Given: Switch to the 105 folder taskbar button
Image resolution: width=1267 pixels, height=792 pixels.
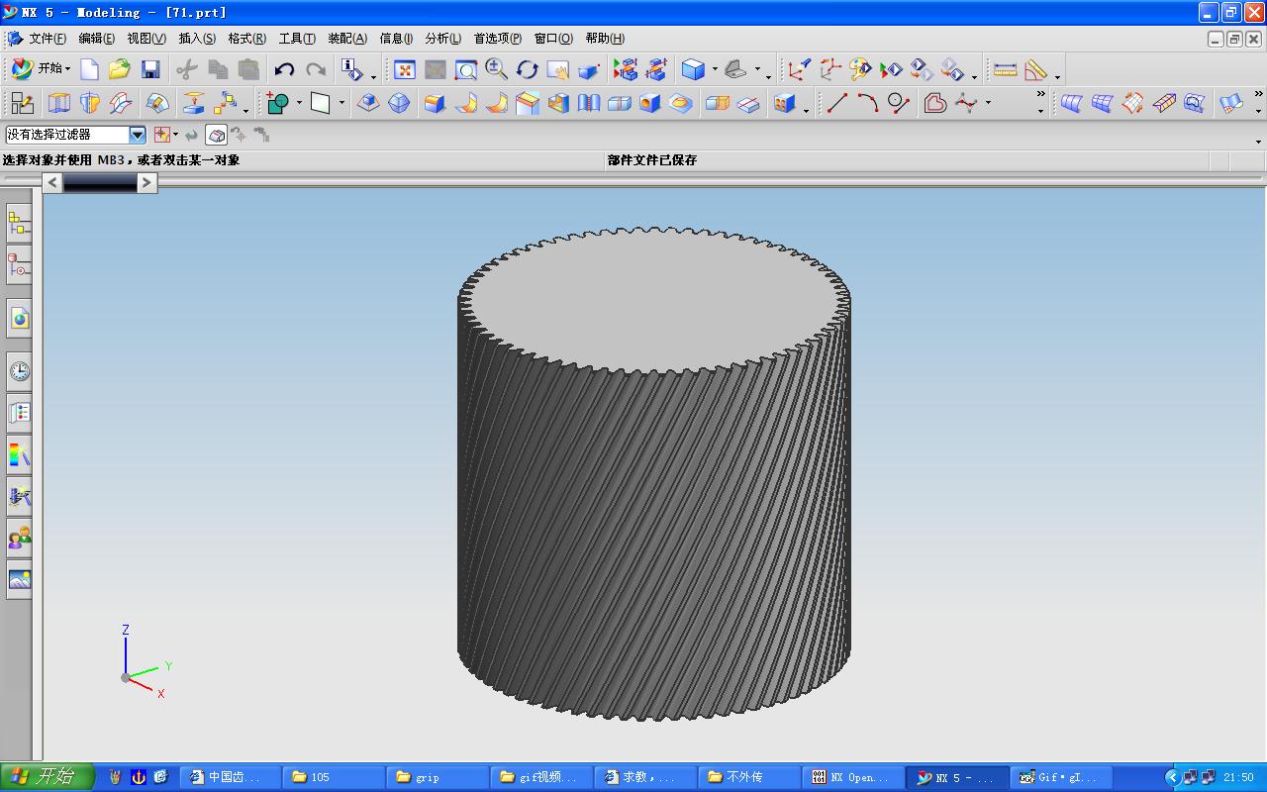Looking at the screenshot, I should (334, 777).
